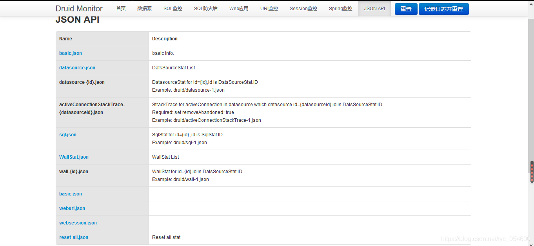
Task: Click 'Required: set removeAbandoned=true' text
Action: click(193, 112)
